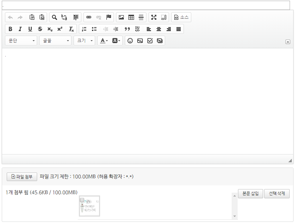296x224 pixels.
Task: Click the 파일 첨부 attach file button
Action: coord(22,177)
